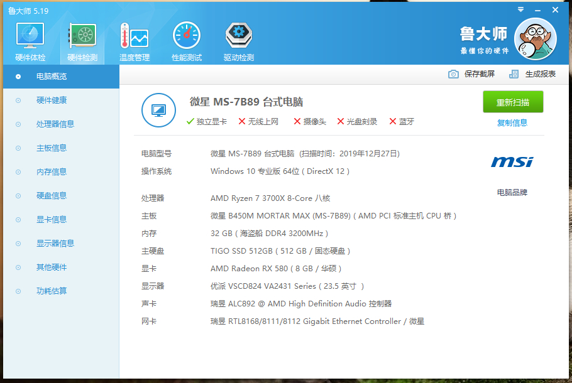
Task: Click the 处理器 field label
Action: [x=153, y=198]
